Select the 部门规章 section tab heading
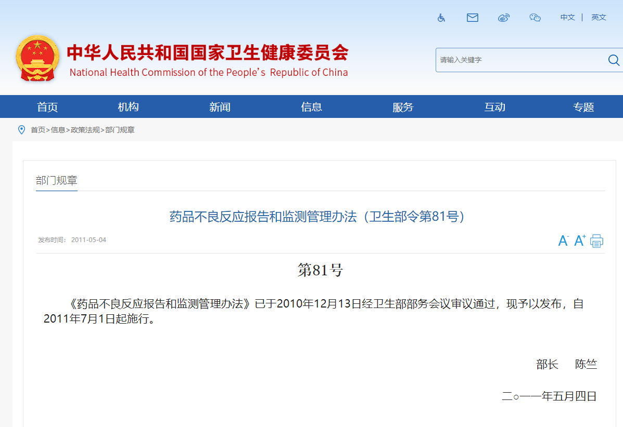 (x=56, y=180)
